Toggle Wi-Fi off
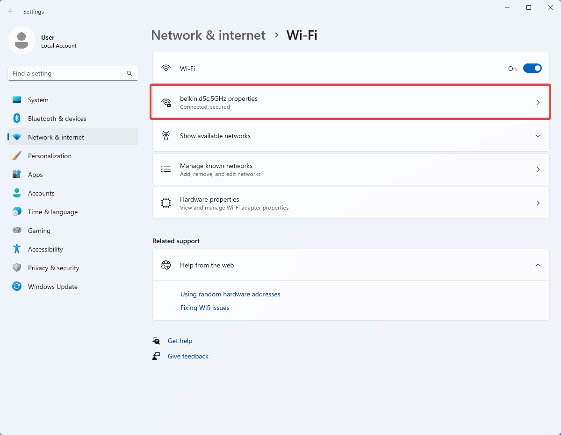561x435 pixels. pos(532,68)
